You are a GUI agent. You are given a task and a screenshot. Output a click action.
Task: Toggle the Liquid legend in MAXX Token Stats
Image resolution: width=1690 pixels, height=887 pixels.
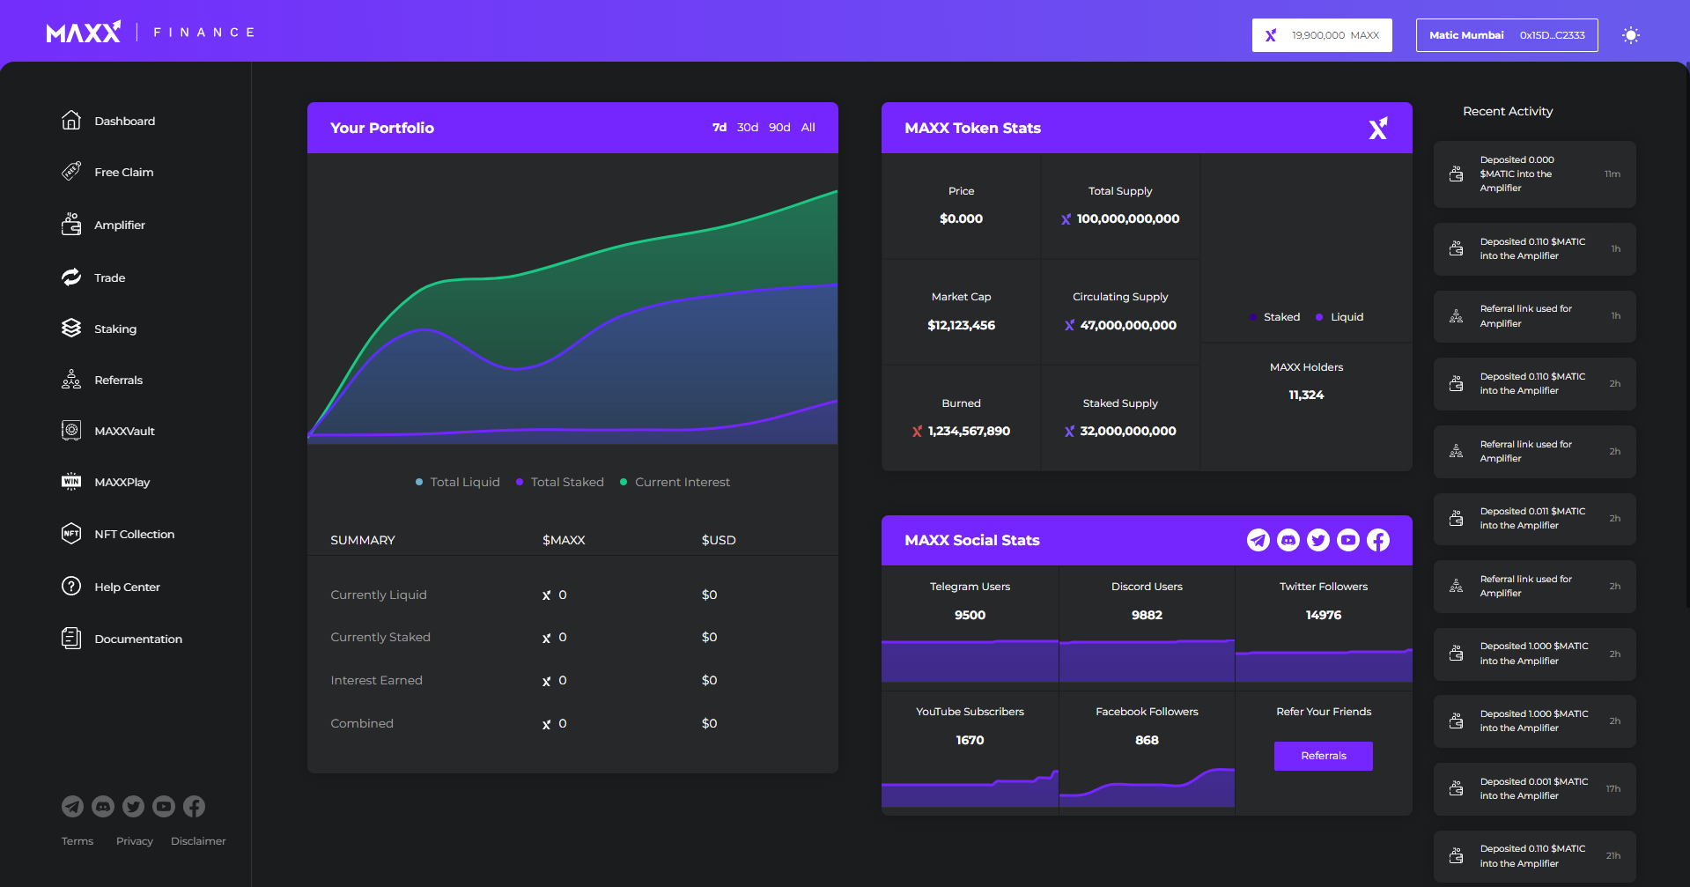click(1339, 317)
